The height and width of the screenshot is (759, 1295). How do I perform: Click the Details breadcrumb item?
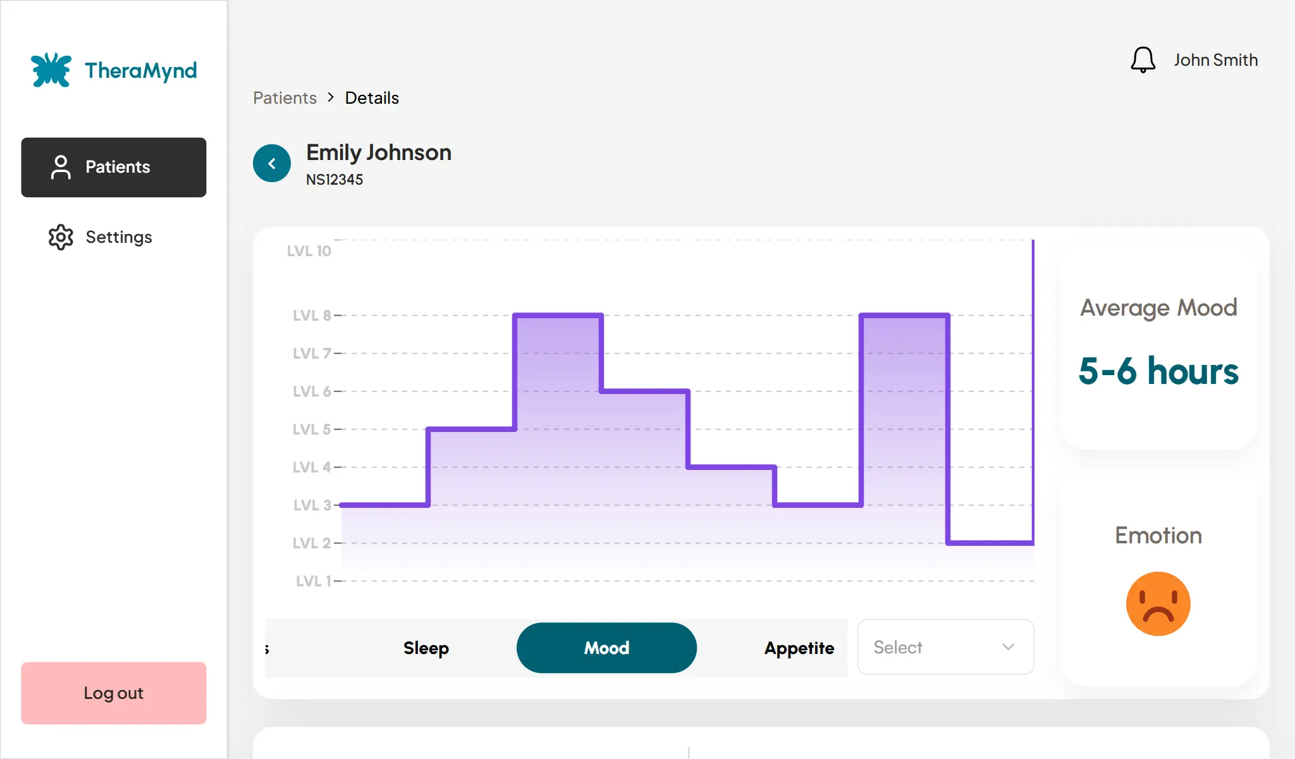coord(372,98)
